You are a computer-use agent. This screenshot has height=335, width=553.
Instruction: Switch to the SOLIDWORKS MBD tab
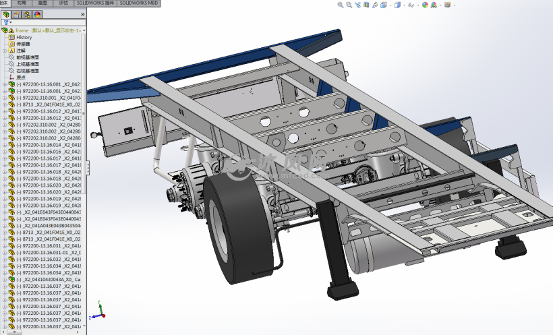138,3
